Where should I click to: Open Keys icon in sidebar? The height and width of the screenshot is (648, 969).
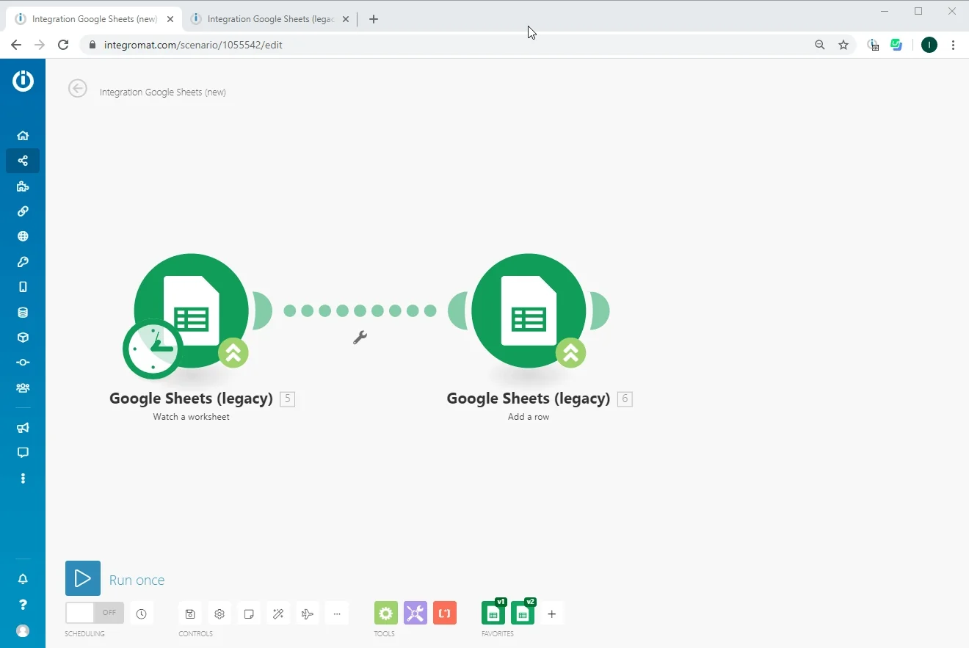[x=23, y=262]
